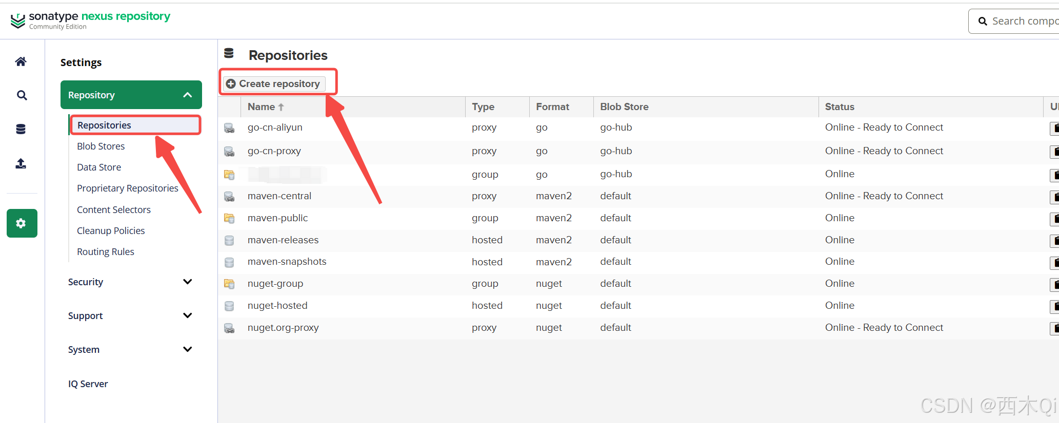Copy URL button for maven-public row
The width and height of the screenshot is (1059, 423).
(1054, 219)
